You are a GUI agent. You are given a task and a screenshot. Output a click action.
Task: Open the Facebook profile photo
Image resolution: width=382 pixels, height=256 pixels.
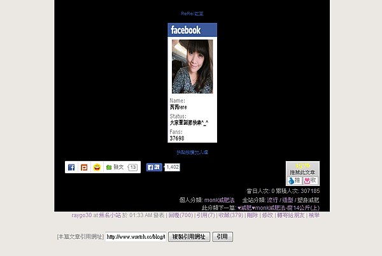(192, 66)
